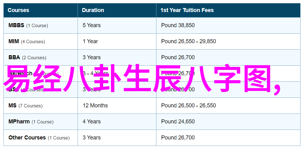Click the Duration column header
Image resolution: width=303 pixels, height=149 pixels.
(93, 10)
